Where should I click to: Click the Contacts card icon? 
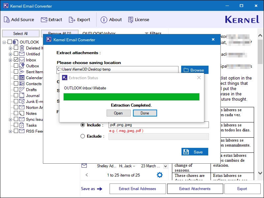[x=22, y=83]
